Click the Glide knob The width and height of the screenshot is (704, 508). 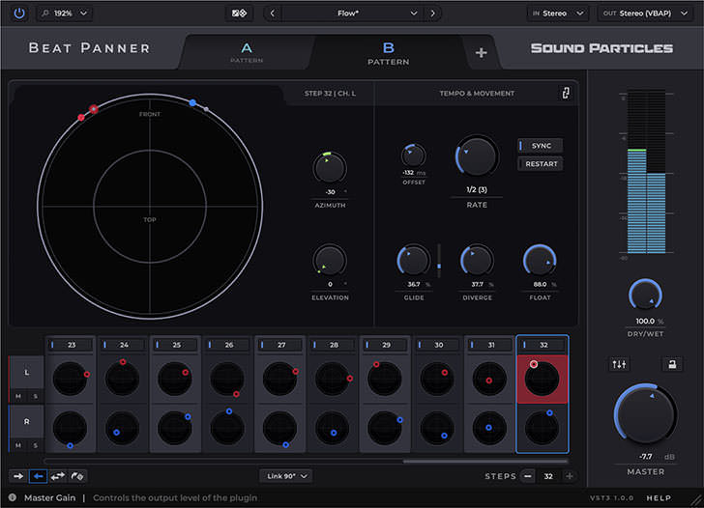413,260
